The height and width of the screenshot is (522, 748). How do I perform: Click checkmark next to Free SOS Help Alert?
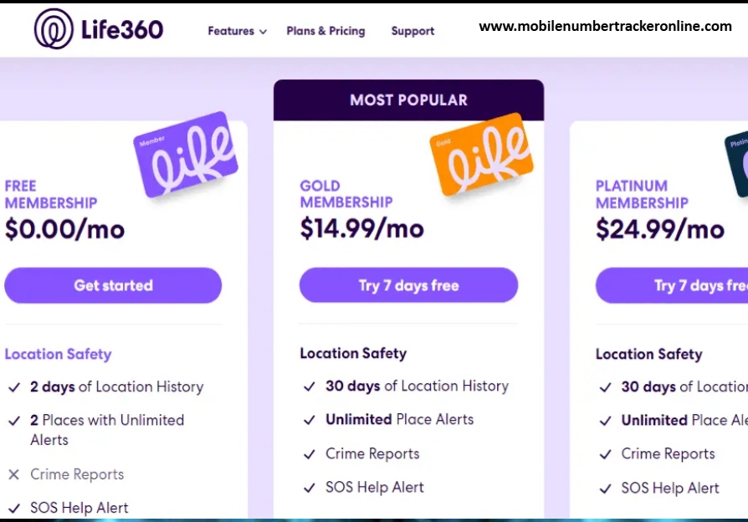[13, 508]
